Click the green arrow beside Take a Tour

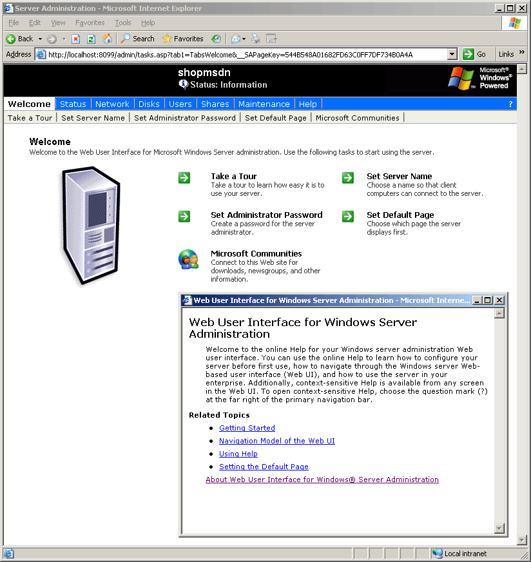point(184,178)
